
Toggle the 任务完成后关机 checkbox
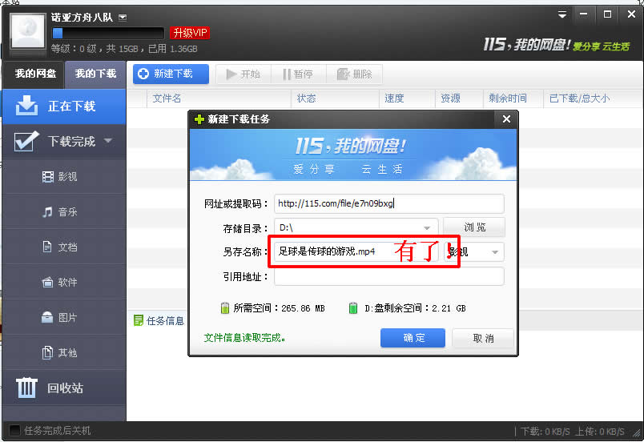pos(14,431)
